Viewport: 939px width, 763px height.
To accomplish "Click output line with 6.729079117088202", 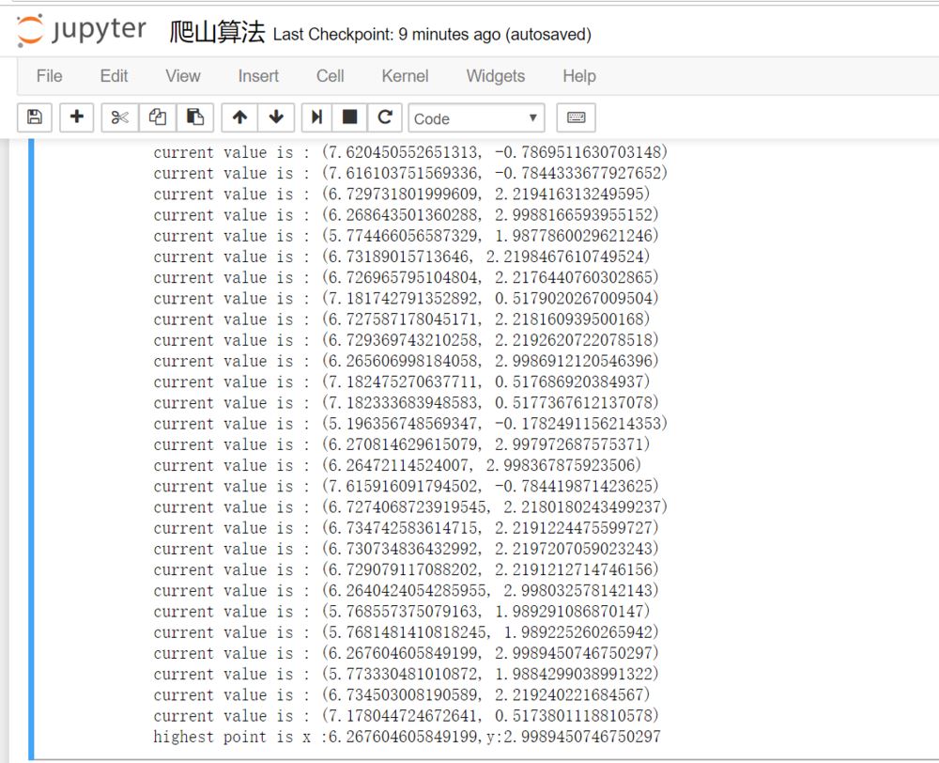I will pos(406,569).
